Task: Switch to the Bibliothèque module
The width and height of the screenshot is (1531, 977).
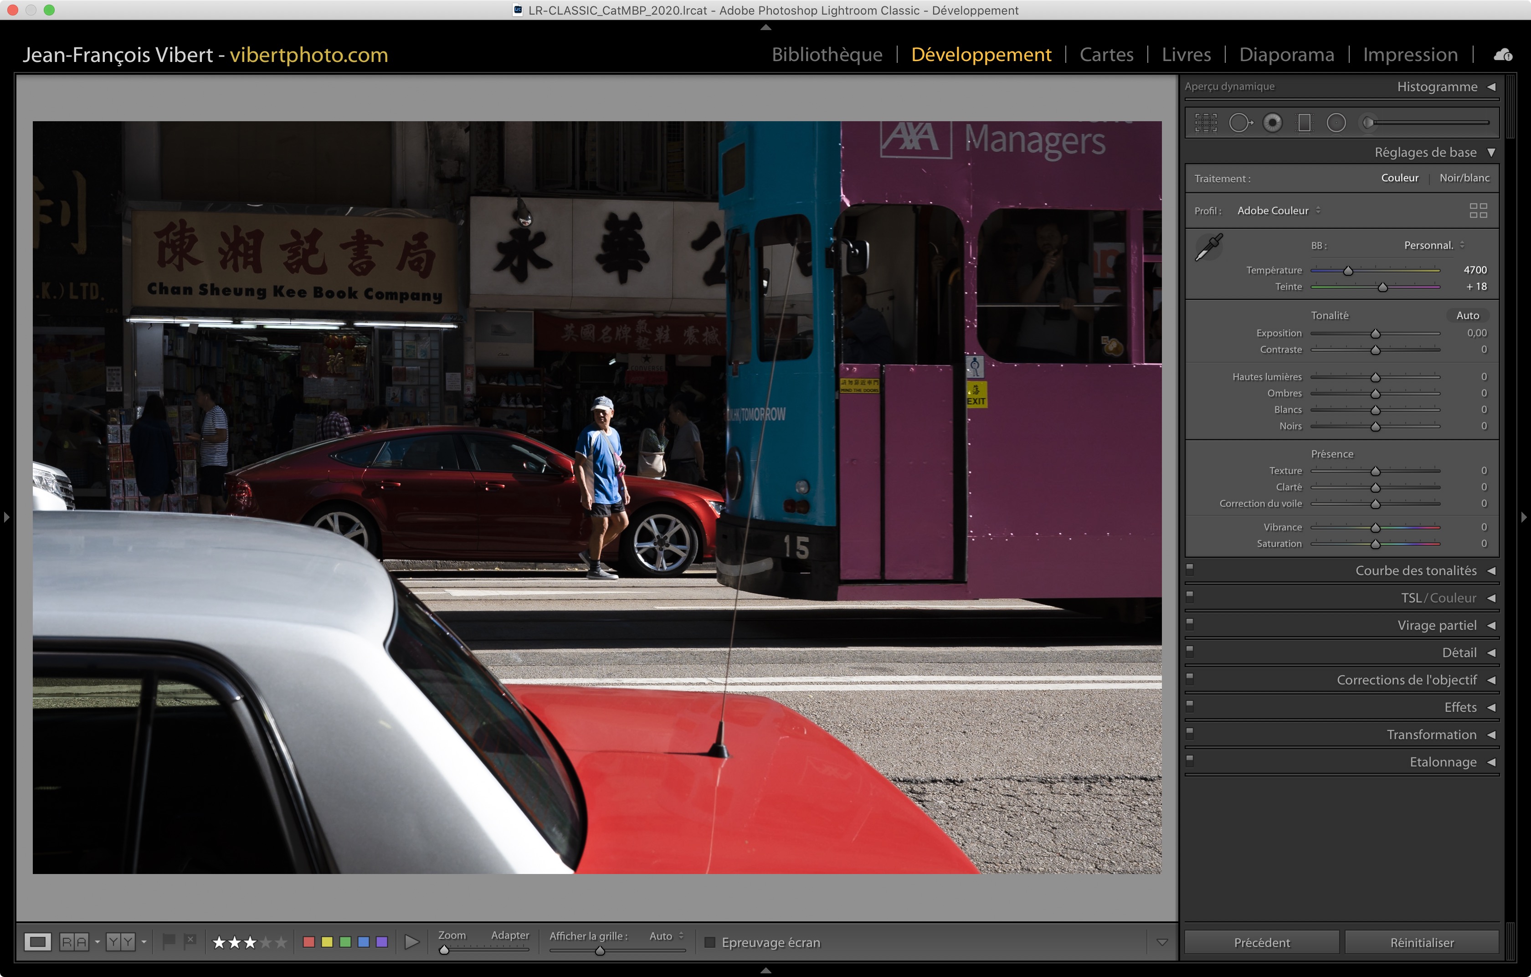Action: coord(827,55)
